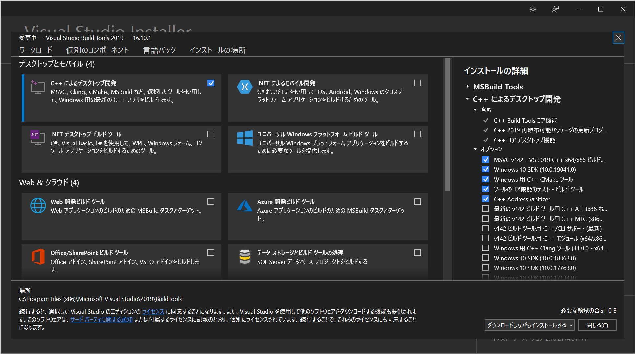The width and height of the screenshot is (635, 354).
Task: Click the workloads list vertical scrollbar
Action: pyautogui.click(x=447, y=125)
